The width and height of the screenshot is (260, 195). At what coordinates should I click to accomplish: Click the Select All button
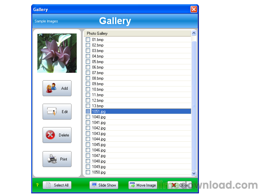57,185
